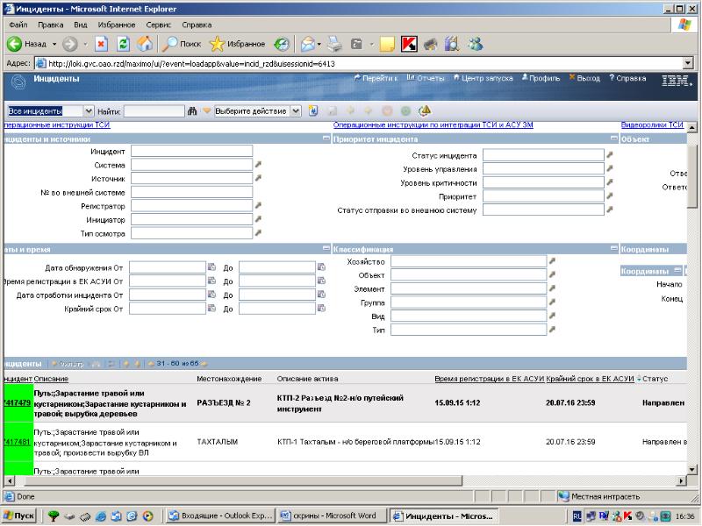The image size is (702, 526).
Task: Open lookup for Тип осмотра field
Action: click(258, 233)
